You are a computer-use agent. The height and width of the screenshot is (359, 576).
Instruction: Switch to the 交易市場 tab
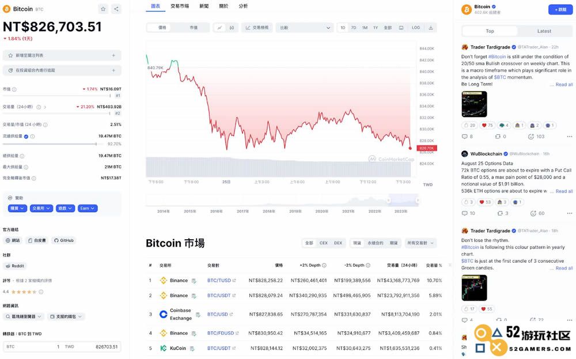tap(180, 6)
